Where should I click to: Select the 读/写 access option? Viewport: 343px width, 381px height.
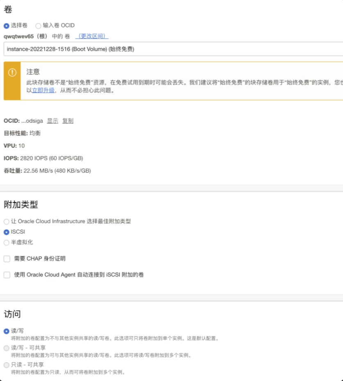(6, 331)
